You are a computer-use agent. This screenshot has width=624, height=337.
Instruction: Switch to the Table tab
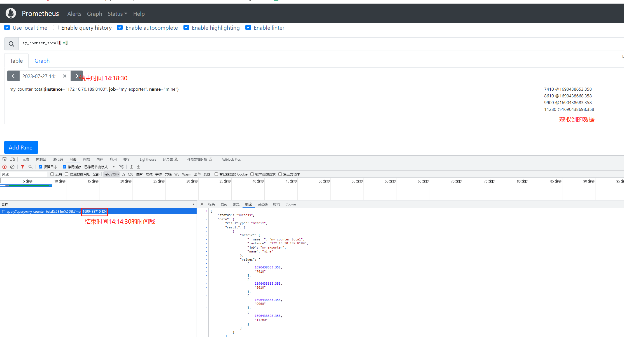17,60
